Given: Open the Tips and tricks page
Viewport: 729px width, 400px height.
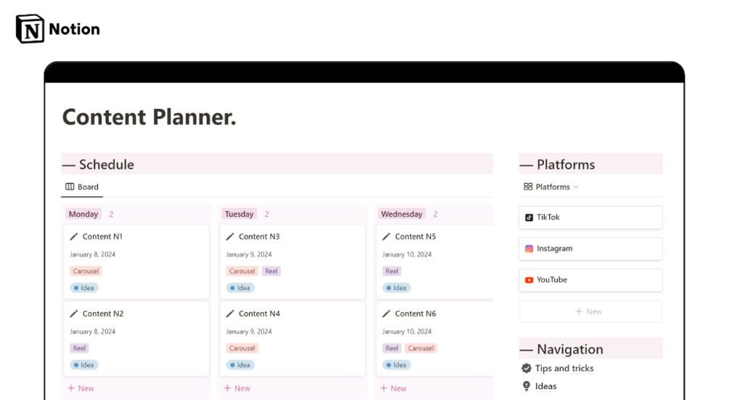Looking at the screenshot, I should (x=564, y=368).
